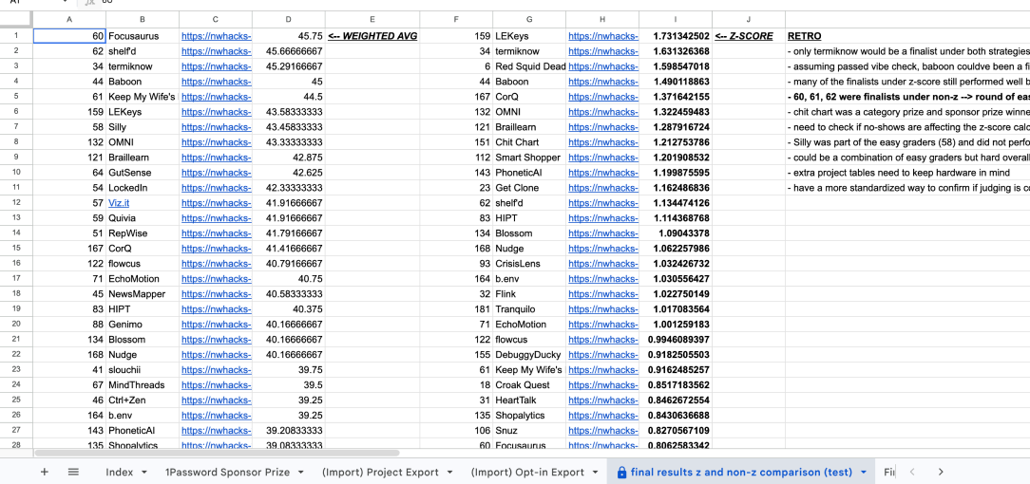Open the Viz.it link in column B
The width and height of the screenshot is (1030, 484).
click(119, 203)
